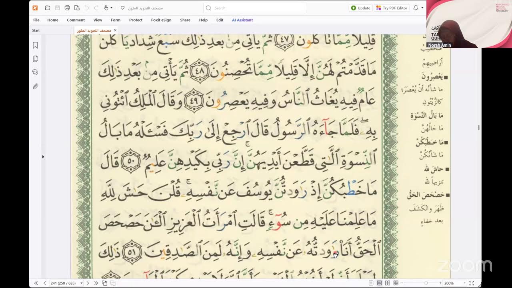Screen dimensions: 512x288
Task: Select continuous page view mode
Action: click(x=379, y=283)
